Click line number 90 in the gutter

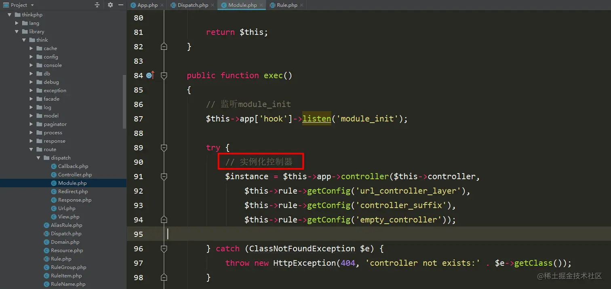[139, 162]
